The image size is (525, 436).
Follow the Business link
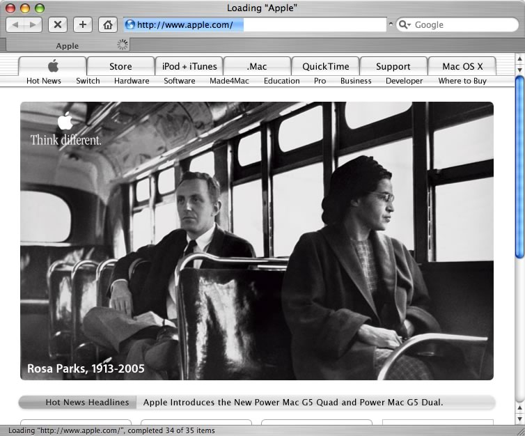[356, 81]
